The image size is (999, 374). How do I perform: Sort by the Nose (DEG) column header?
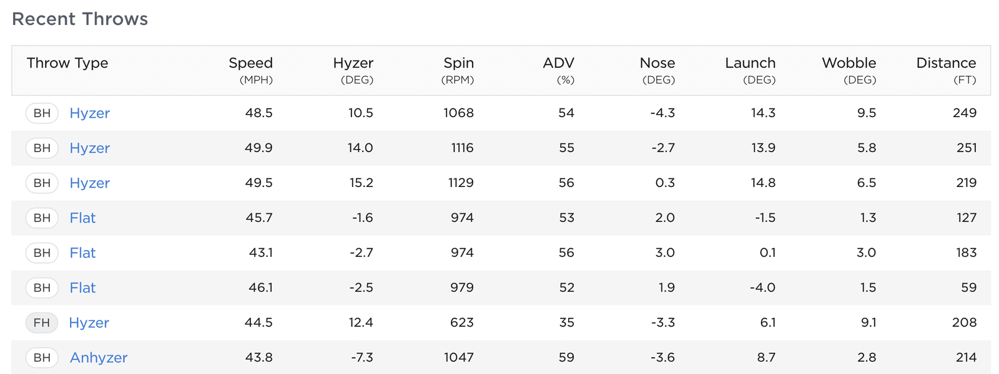(x=657, y=64)
